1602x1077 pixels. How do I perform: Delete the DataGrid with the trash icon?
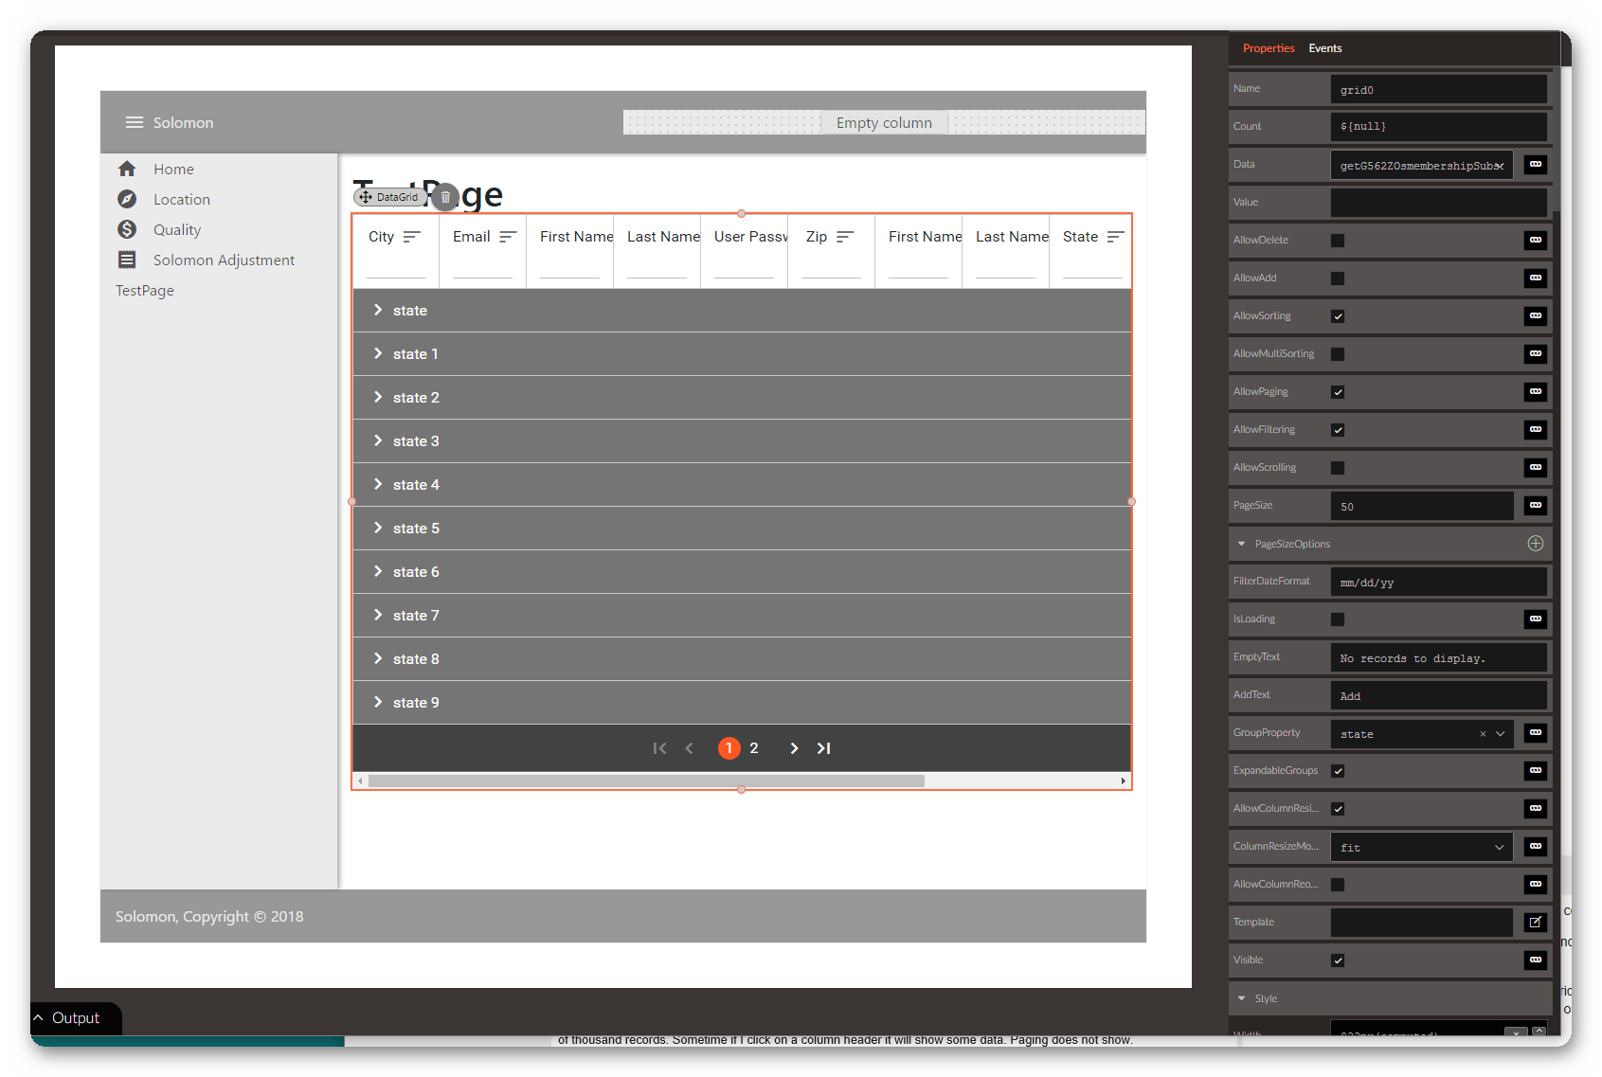445,197
